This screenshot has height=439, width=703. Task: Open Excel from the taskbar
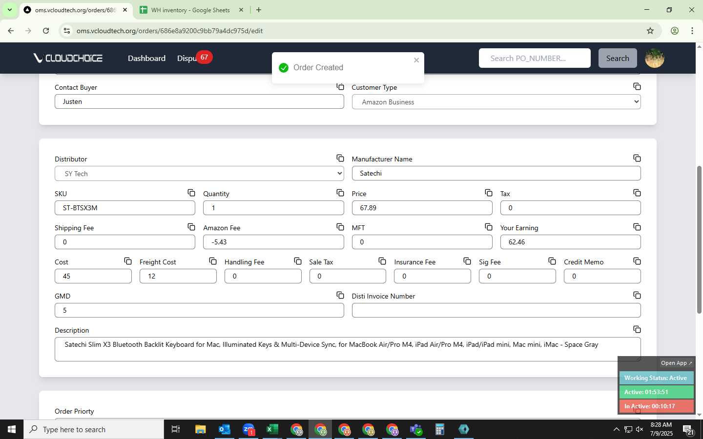pos(272,429)
